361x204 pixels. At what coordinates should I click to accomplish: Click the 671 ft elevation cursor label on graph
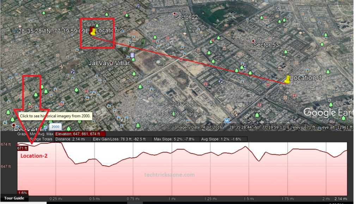pyautogui.click(x=22, y=148)
